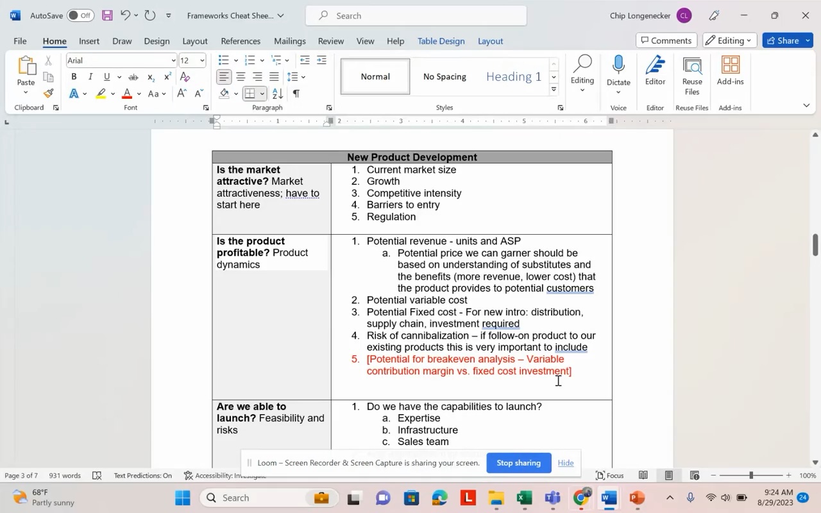Open the Editing mode dropdown

730,40
